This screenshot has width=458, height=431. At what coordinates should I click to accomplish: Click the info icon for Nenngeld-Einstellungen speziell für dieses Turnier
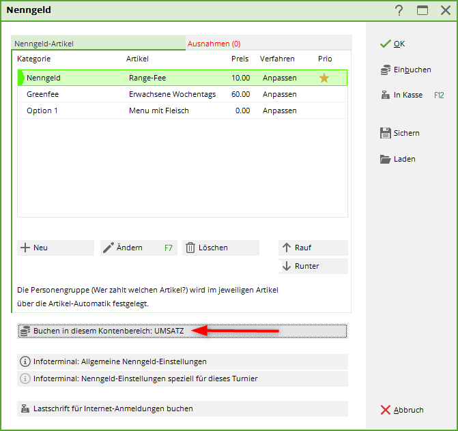(25, 378)
